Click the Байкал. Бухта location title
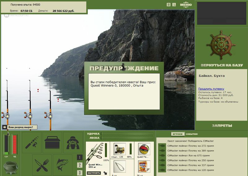The width and height of the screenshot is (248, 176). (212, 76)
